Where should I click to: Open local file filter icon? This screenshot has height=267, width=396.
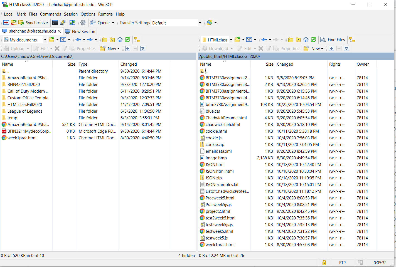pos(63,40)
